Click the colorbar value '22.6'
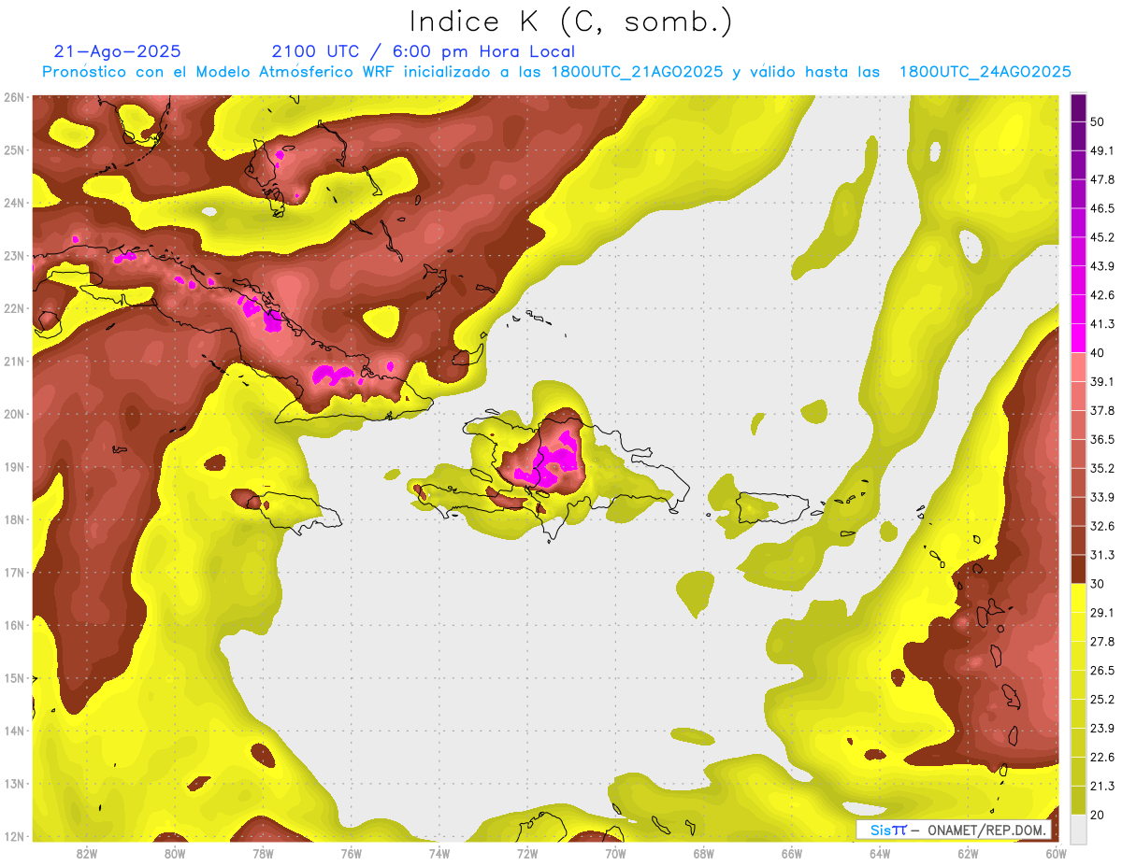This screenshot has height=866, width=1122. 1102,757
